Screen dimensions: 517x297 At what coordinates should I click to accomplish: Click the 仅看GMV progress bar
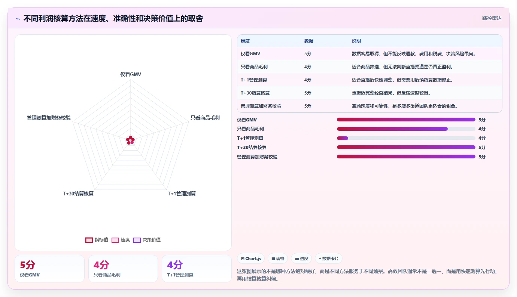pyautogui.click(x=406, y=120)
